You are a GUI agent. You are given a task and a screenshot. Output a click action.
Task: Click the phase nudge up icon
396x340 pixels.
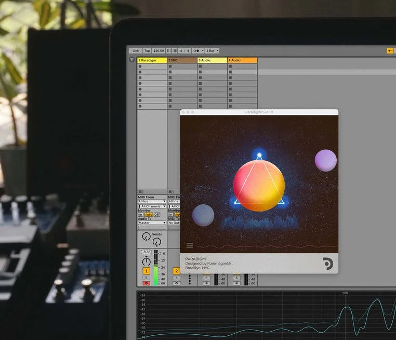click(x=175, y=51)
